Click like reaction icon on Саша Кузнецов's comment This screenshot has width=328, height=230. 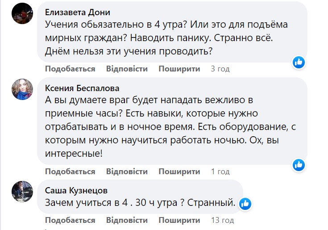pos(245,204)
